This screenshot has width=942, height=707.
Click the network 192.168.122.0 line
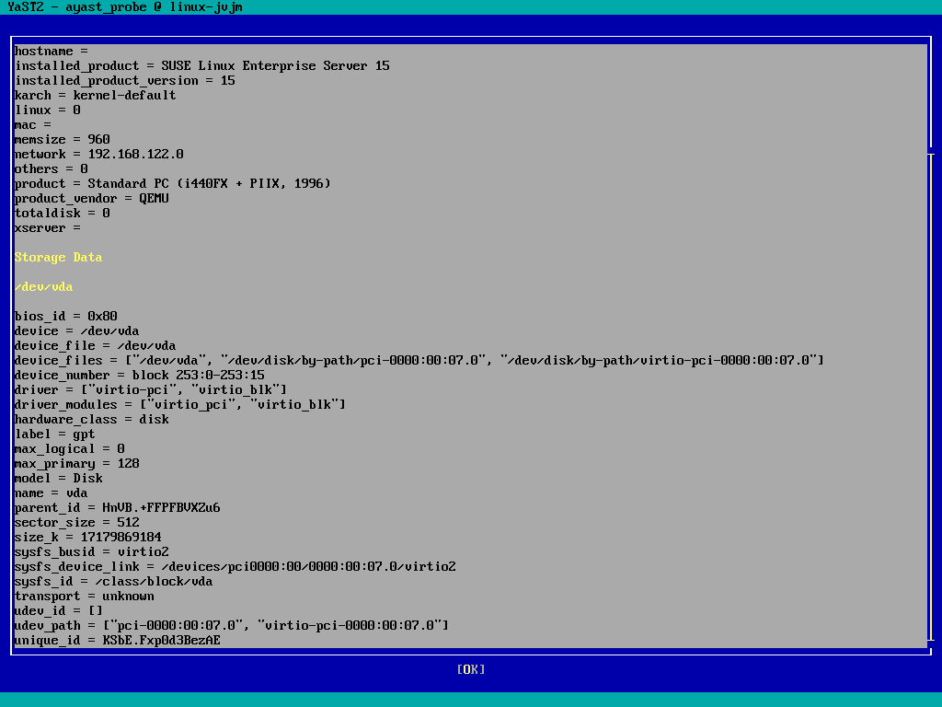98,155
